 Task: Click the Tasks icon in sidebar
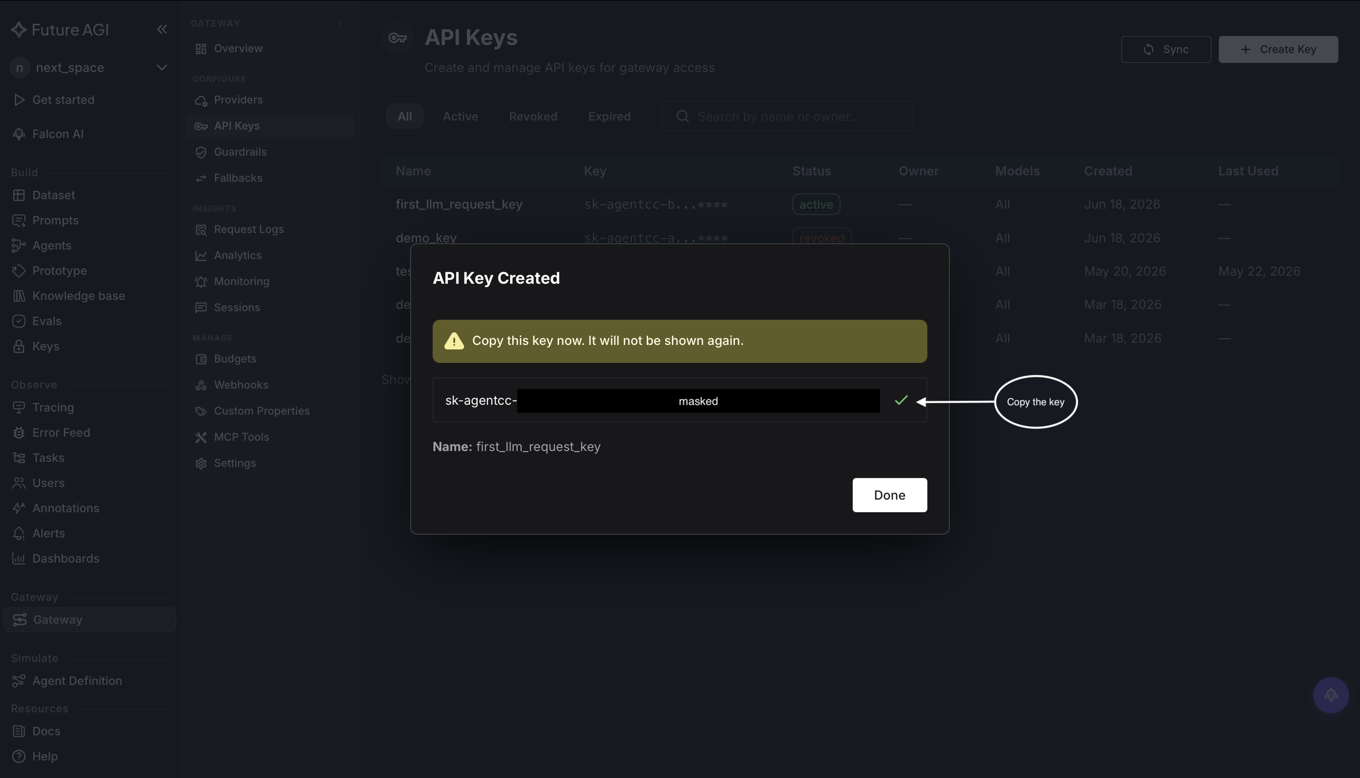click(19, 457)
